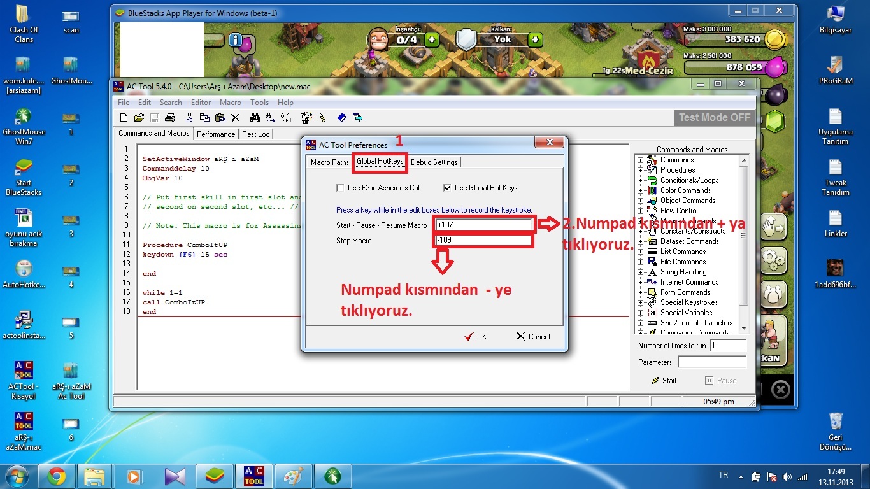Open the File menu in AC Tool
This screenshot has width=870, height=489.
(124, 103)
